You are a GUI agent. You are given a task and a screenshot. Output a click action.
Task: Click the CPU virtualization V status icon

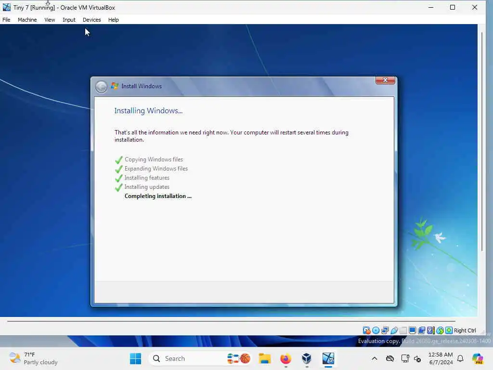[x=431, y=330]
